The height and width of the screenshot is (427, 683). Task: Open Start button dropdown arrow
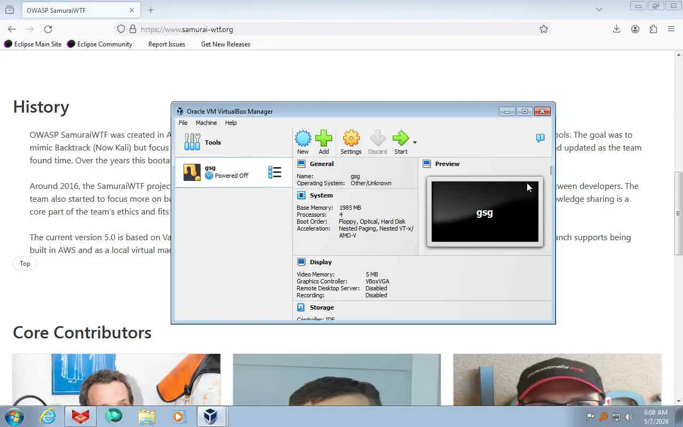point(415,143)
